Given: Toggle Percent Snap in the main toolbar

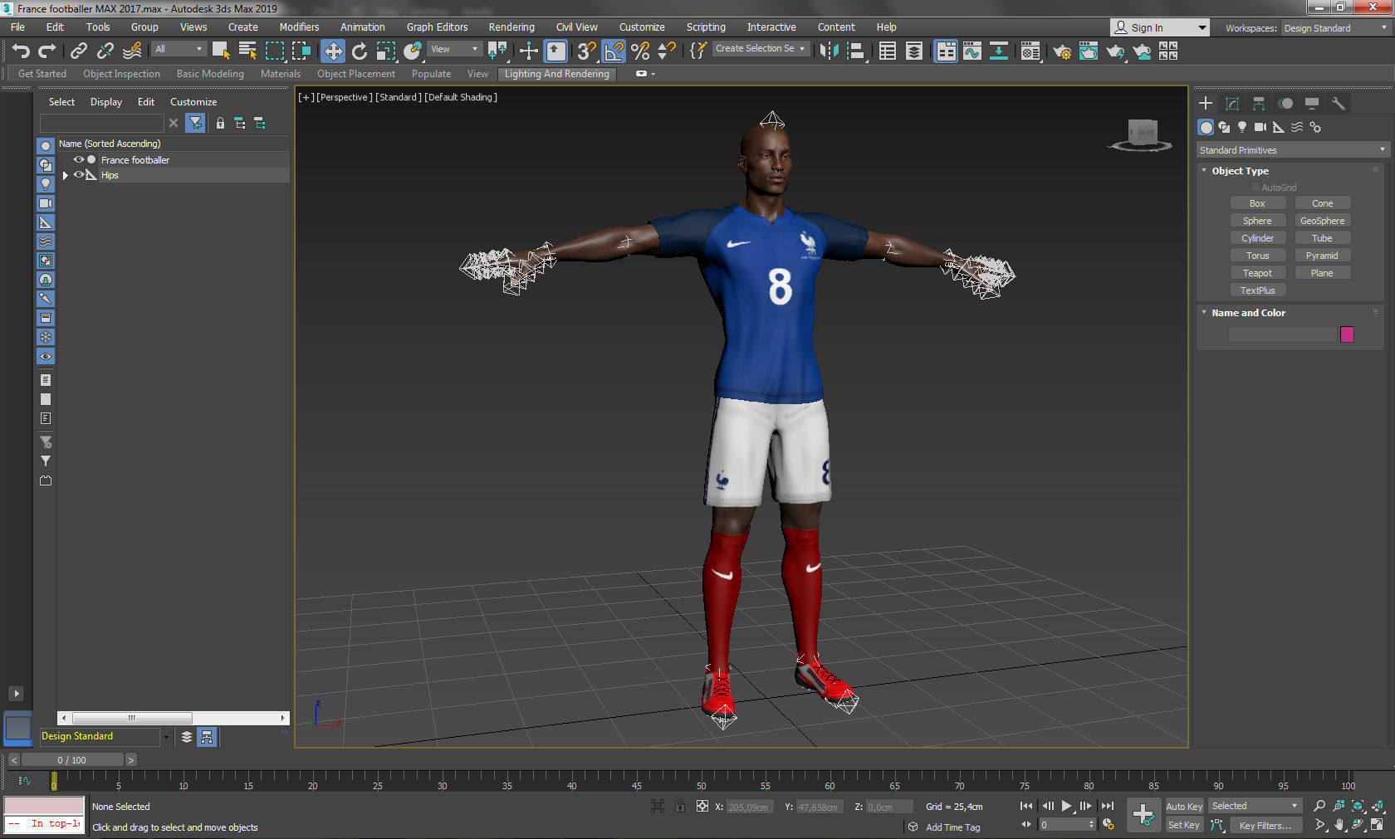Looking at the screenshot, I should tap(640, 51).
